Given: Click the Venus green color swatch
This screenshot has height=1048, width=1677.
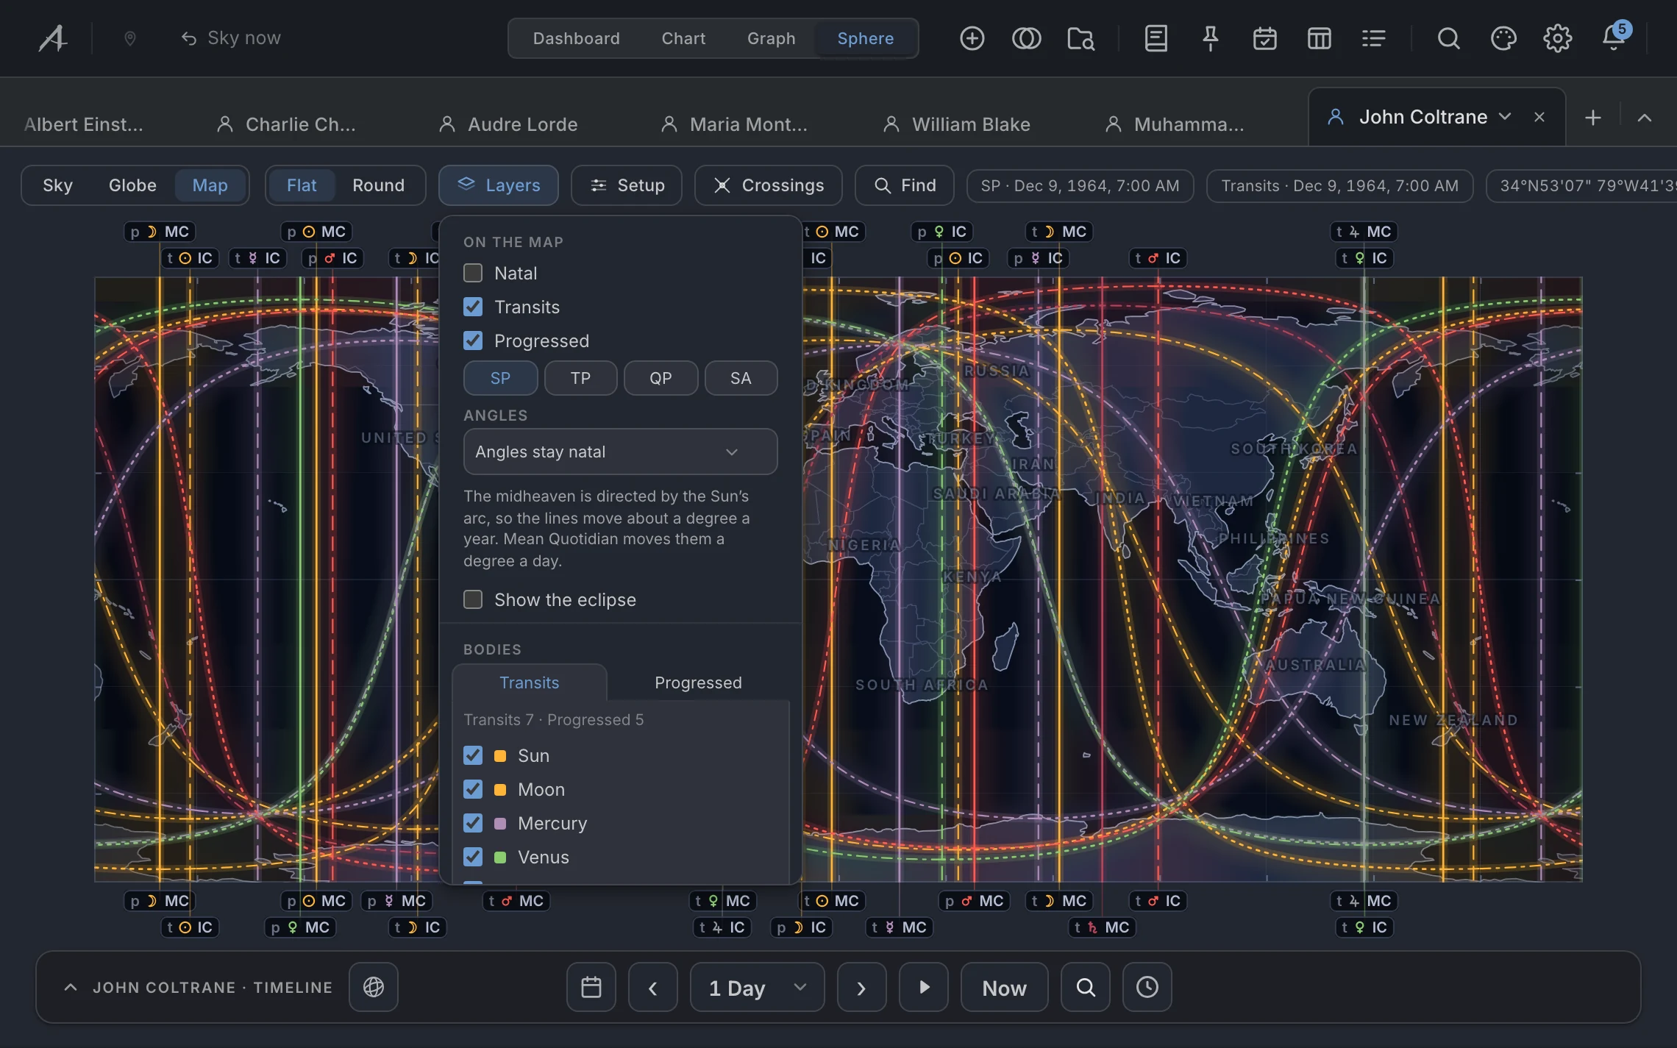Looking at the screenshot, I should coord(500,857).
